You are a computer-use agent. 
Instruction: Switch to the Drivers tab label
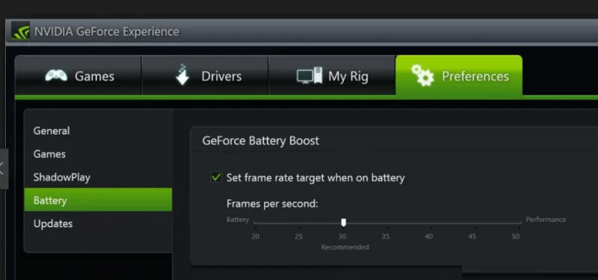tap(221, 76)
